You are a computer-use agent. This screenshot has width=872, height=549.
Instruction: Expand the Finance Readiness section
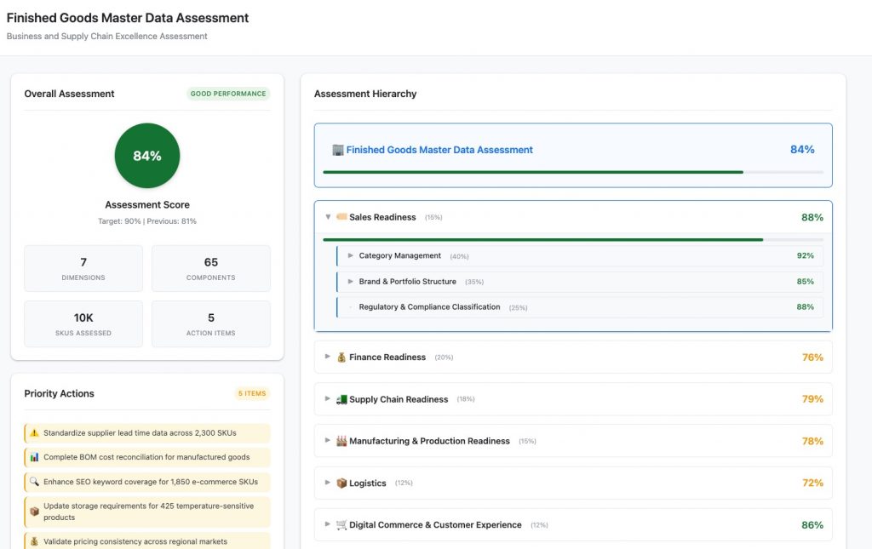coord(328,357)
